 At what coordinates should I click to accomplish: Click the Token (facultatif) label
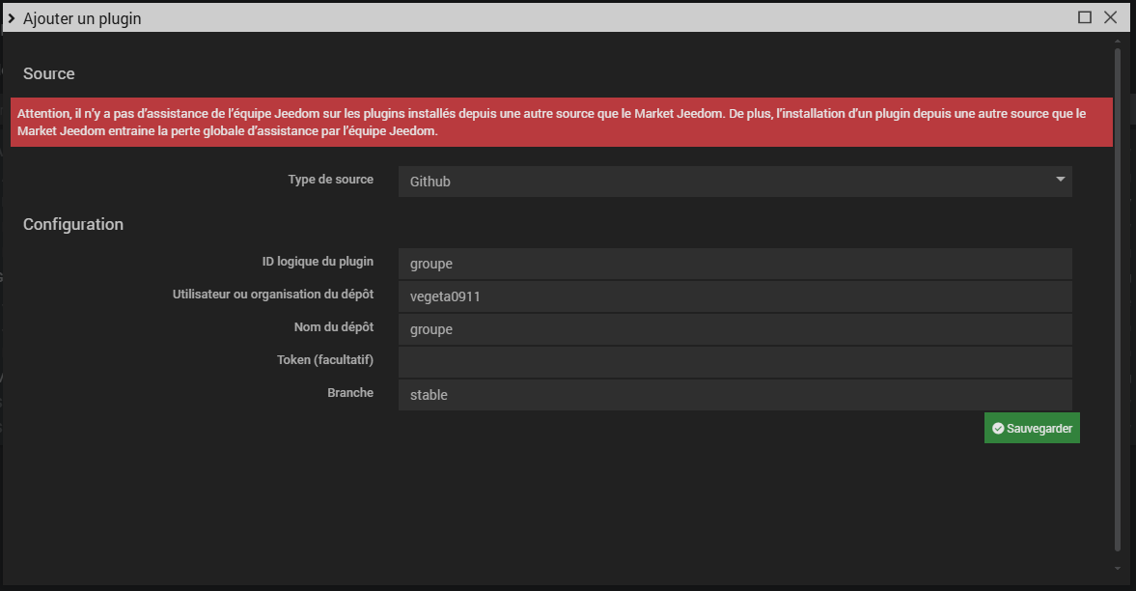click(x=324, y=360)
